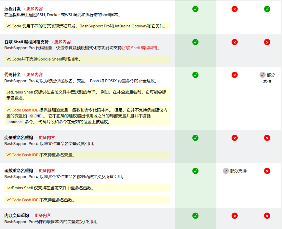Click text 'BashSupport Pro 可以为您提供函数名、变量'
This screenshot has width=282, height=229.
(81, 81)
